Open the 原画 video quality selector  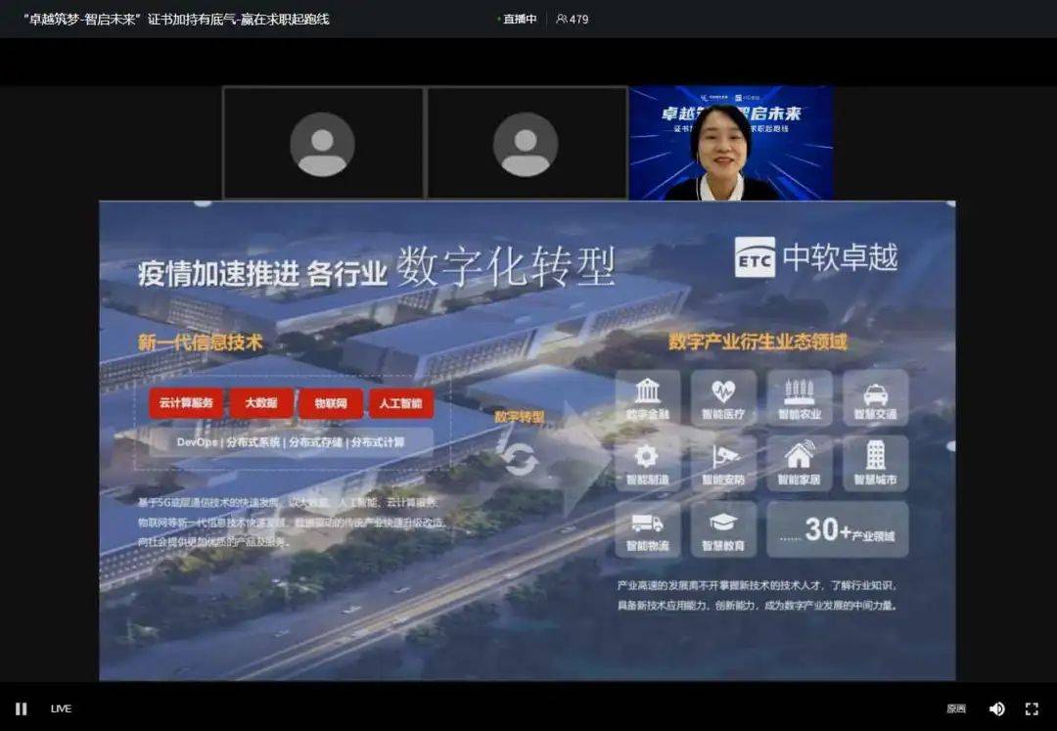pyautogui.click(x=956, y=708)
